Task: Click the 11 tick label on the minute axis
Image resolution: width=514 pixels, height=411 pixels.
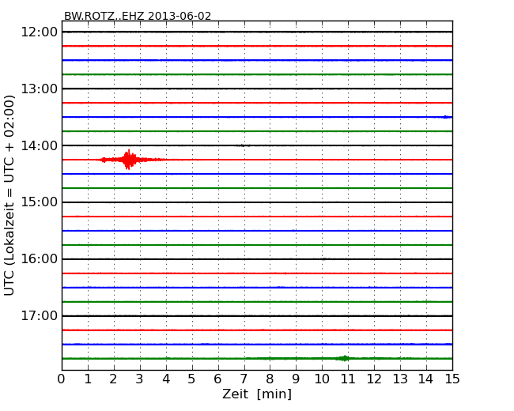Action: 348,379
